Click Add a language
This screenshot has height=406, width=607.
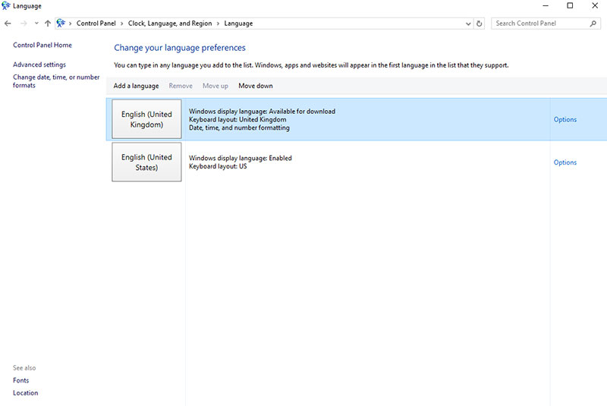(136, 86)
